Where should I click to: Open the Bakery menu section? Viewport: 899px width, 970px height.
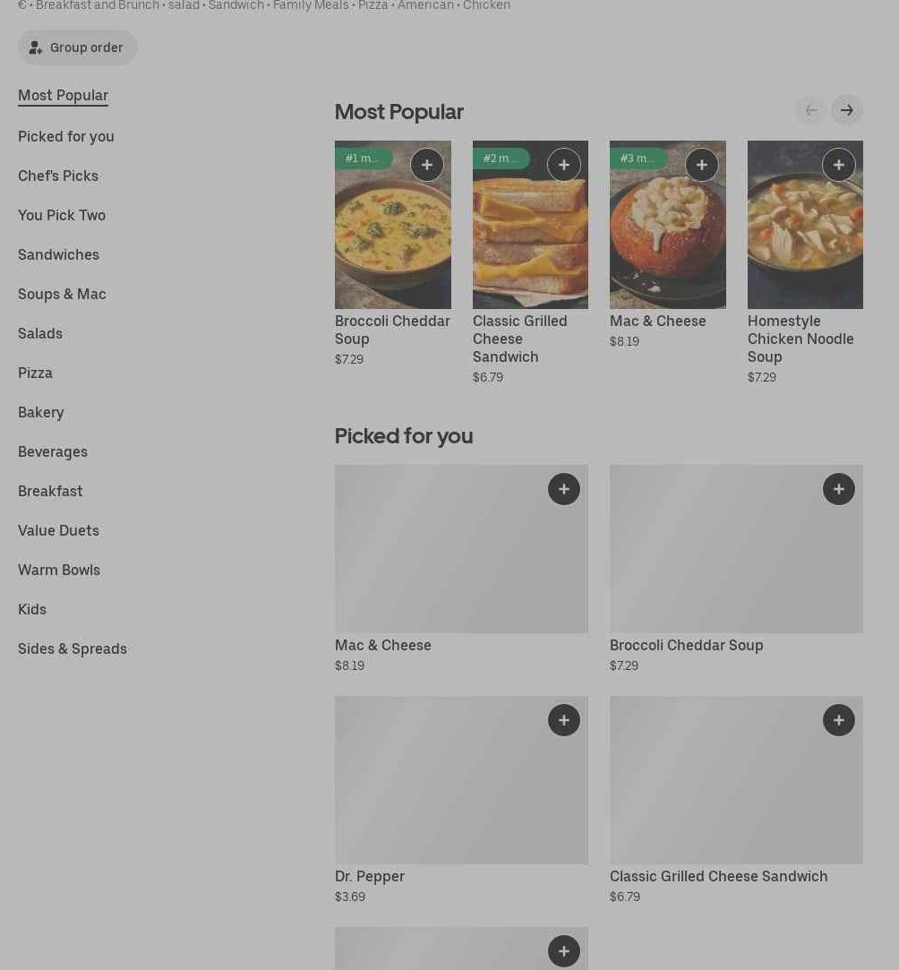[x=41, y=412]
